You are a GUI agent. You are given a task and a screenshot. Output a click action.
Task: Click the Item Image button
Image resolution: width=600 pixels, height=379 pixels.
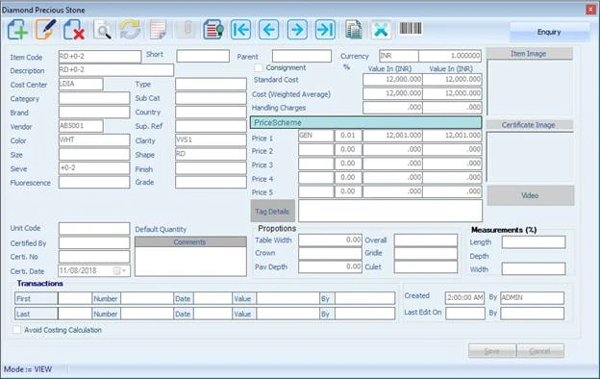coord(529,54)
